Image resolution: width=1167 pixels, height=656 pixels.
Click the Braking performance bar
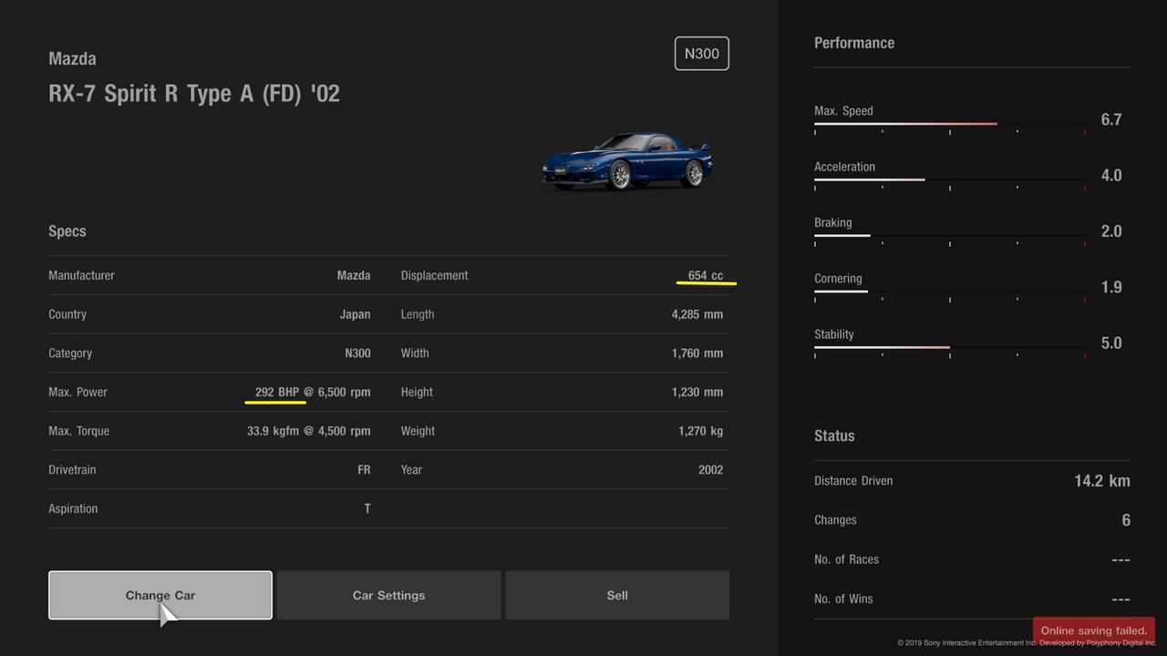[949, 237]
